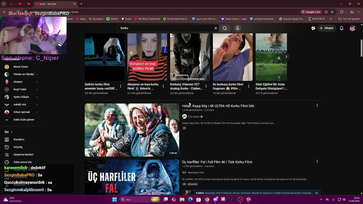This screenshot has width=363, height=204.
Task: Open the botrix bookmark
Action: pyautogui.click(x=126, y=19)
